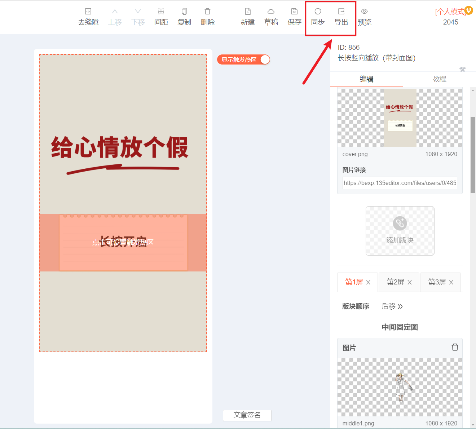Select the 第2屏 tab

pyautogui.click(x=395, y=282)
